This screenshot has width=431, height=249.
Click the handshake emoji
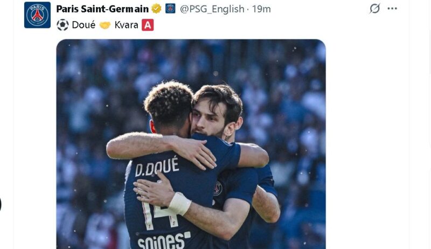[x=105, y=25]
